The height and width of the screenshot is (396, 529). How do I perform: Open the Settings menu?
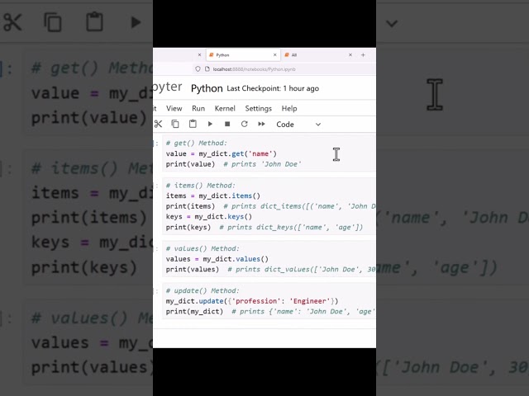point(259,108)
